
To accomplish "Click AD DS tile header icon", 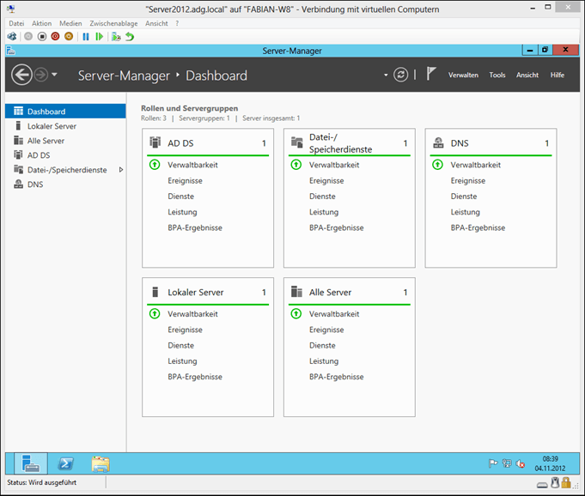I will coord(155,142).
